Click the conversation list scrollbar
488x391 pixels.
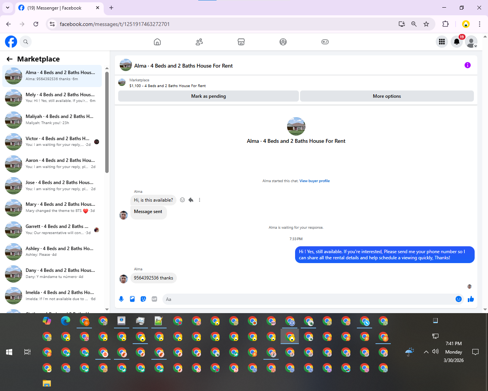107,122
